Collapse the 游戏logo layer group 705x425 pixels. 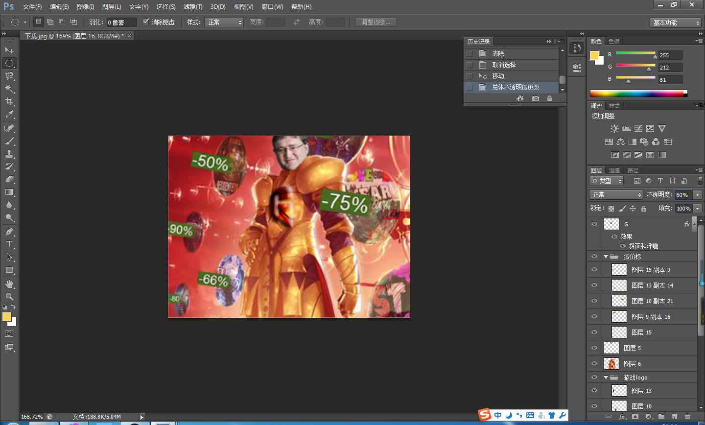(x=606, y=378)
